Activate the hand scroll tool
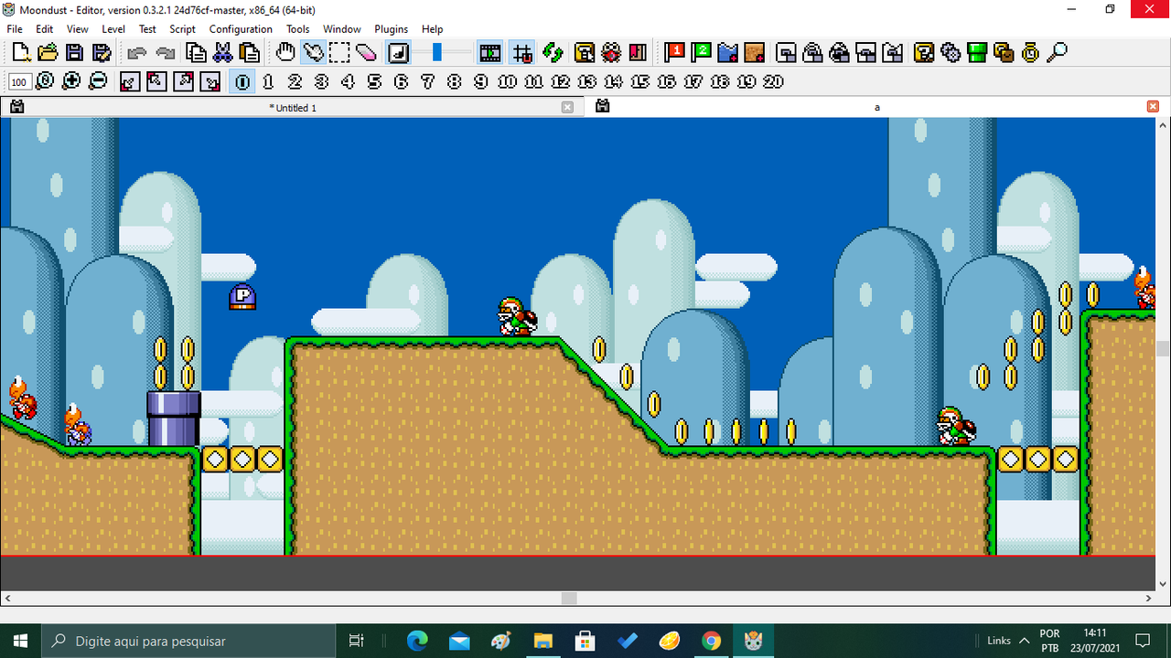 pos(285,52)
